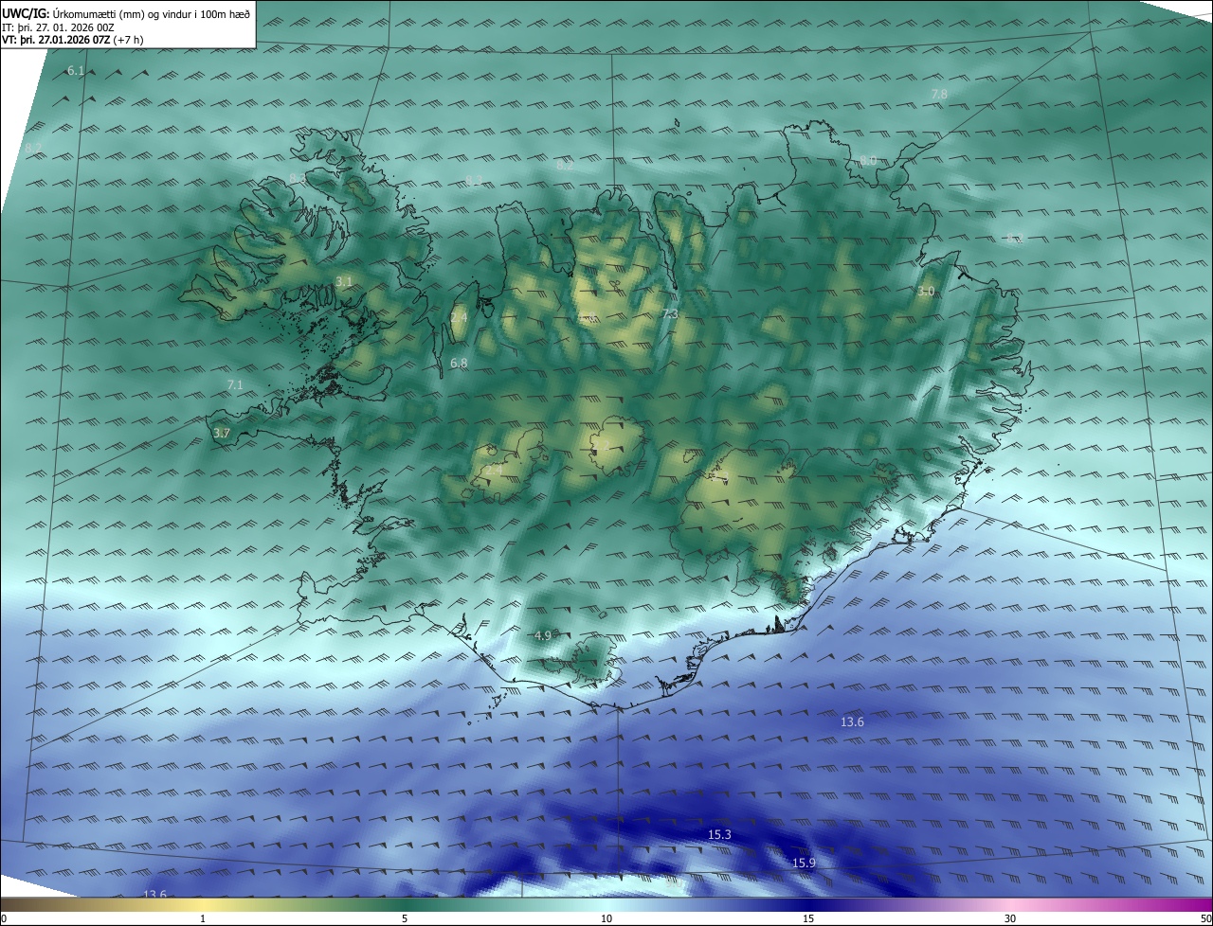Click the 7.8 value label on map
The image size is (1213, 926).
[939, 94]
